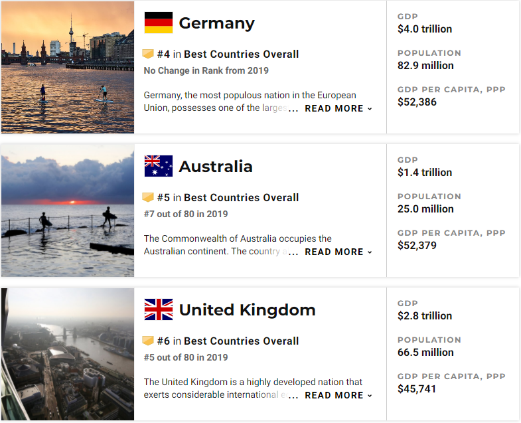This screenshot has height=423, width=521.
Task: Open the United Kingdom title link
Action: click(x=247, y=310)
